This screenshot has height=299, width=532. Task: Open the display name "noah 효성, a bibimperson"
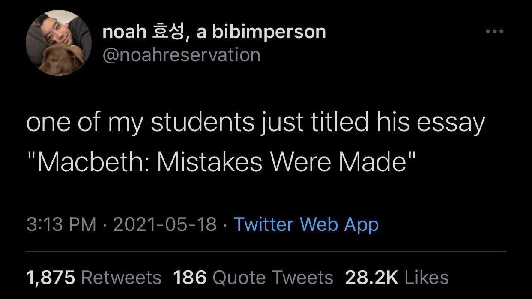coord(214,32)
